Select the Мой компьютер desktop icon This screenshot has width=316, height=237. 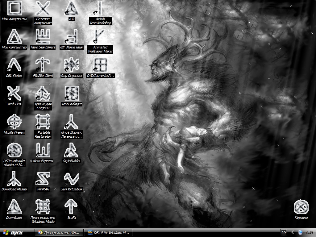point(14,37)
